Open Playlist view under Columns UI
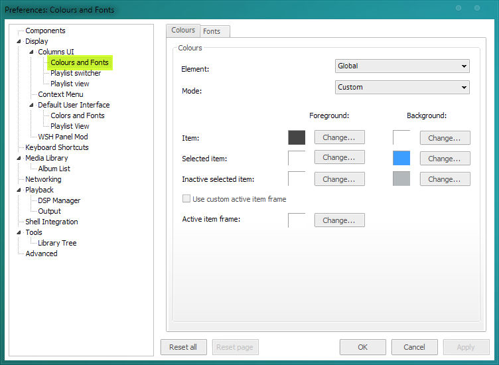499x365 pixels. tap(70, 84)
